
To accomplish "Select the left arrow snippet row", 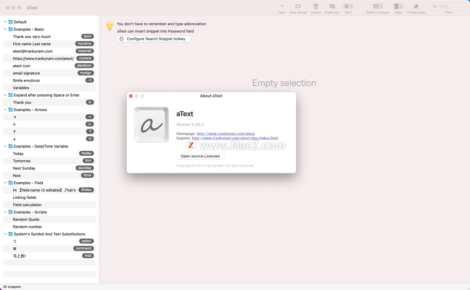I will click(49, 124).
